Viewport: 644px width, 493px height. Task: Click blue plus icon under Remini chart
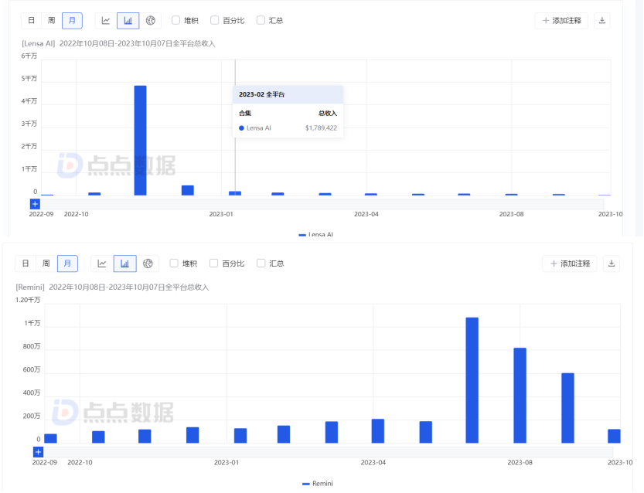(38, 451)
